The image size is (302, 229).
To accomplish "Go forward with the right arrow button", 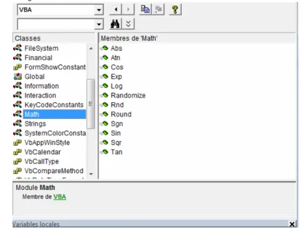I will [128, 9].
